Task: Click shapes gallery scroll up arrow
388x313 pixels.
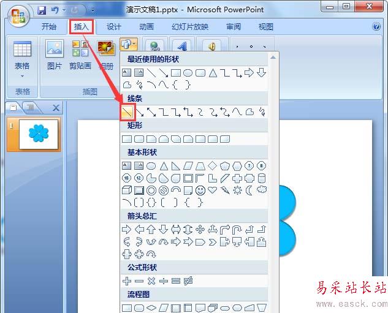Action: pyautogui.click(x=273, y=58)
